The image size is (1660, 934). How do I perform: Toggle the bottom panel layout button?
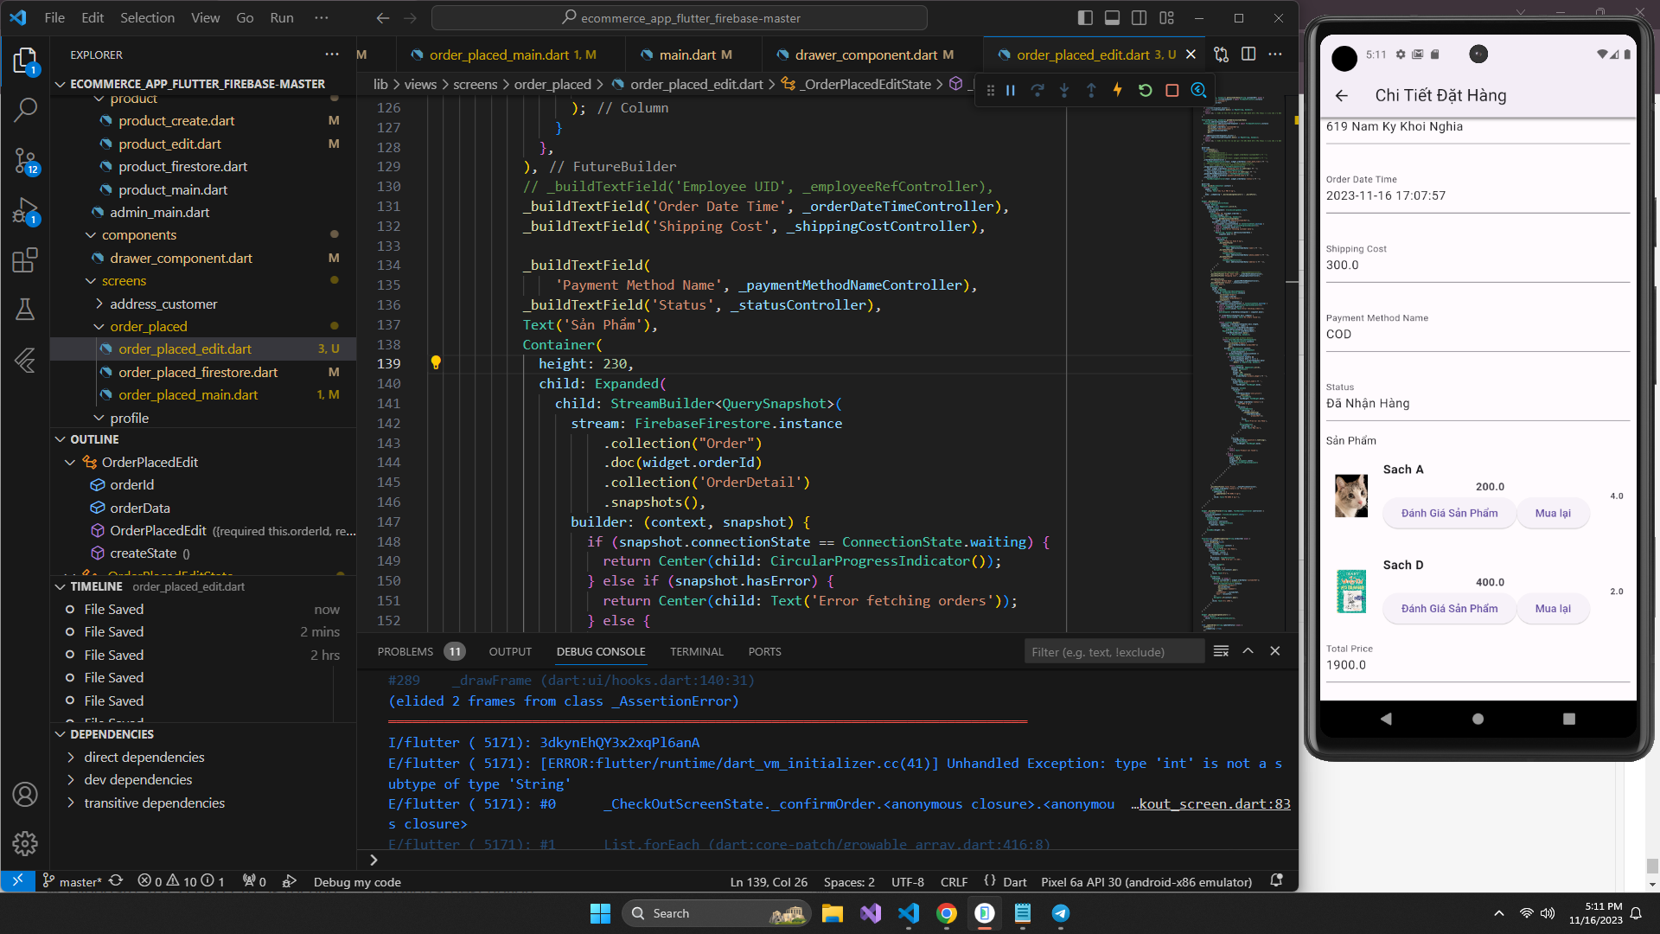[1112, 17]
